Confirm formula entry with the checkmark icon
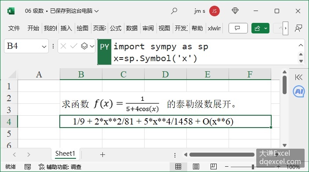 click(74, 46)
